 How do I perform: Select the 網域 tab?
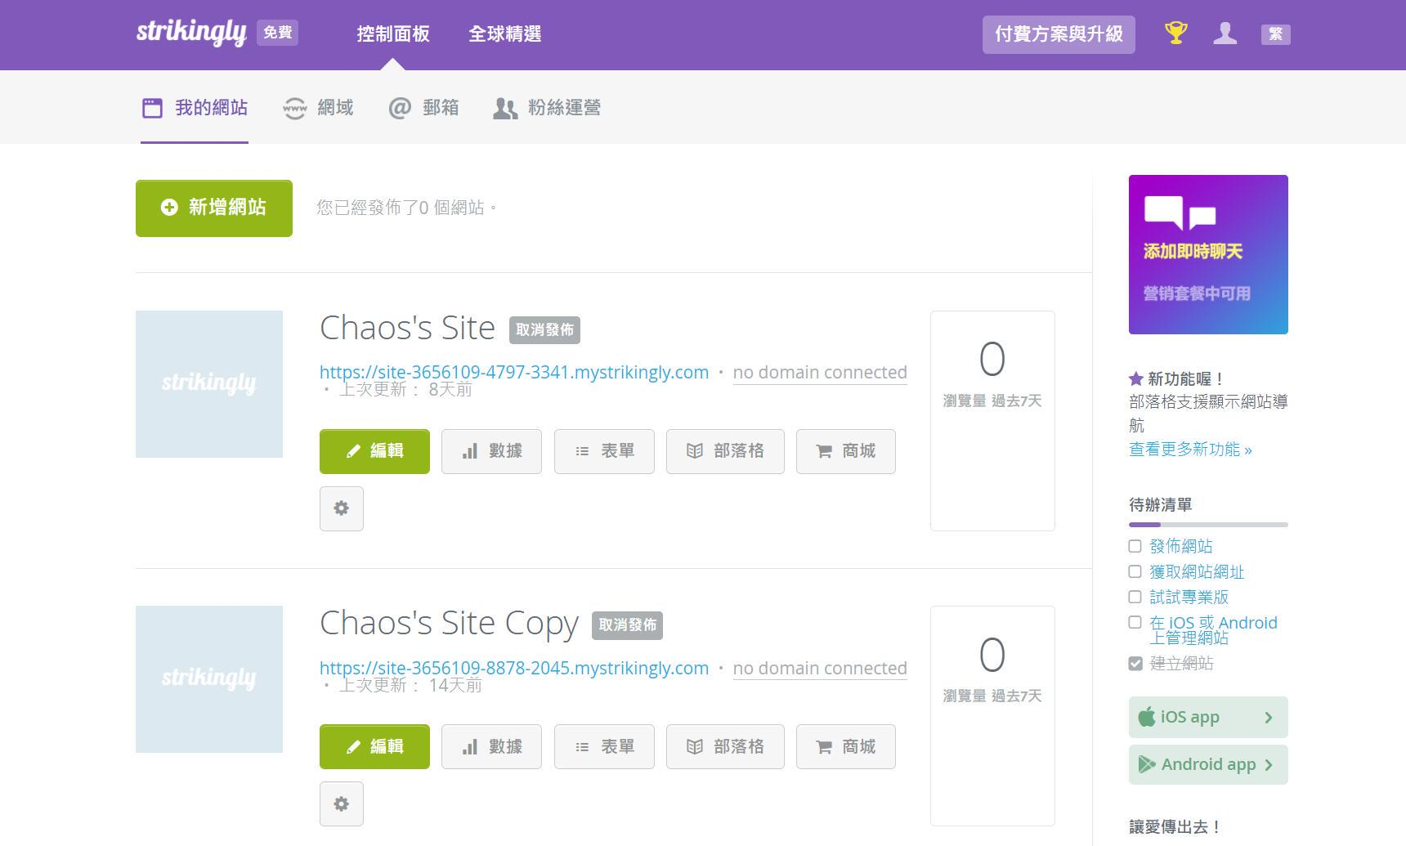tap(318, 108)
